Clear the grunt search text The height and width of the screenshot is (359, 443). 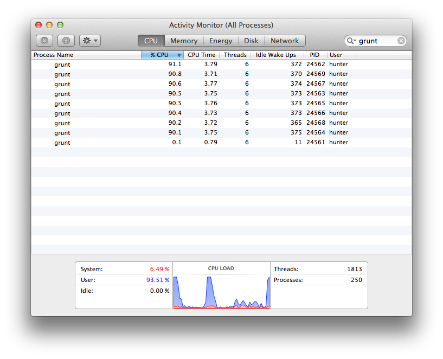click(x=401, y=41)
